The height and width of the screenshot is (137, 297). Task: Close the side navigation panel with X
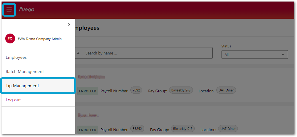[x=69, y=24]
